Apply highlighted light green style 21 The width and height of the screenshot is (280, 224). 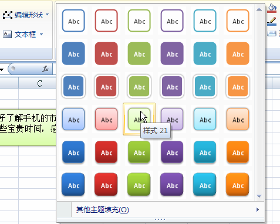[x=139, y=119]
